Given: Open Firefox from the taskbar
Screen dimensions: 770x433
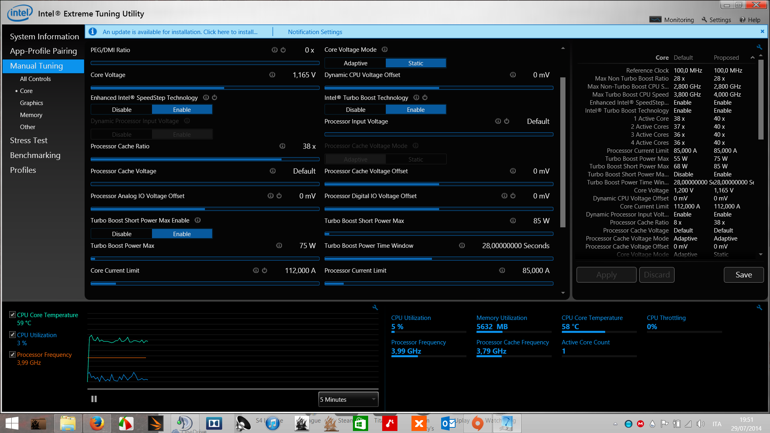Looking at the screenshot, I should [97, 423].
